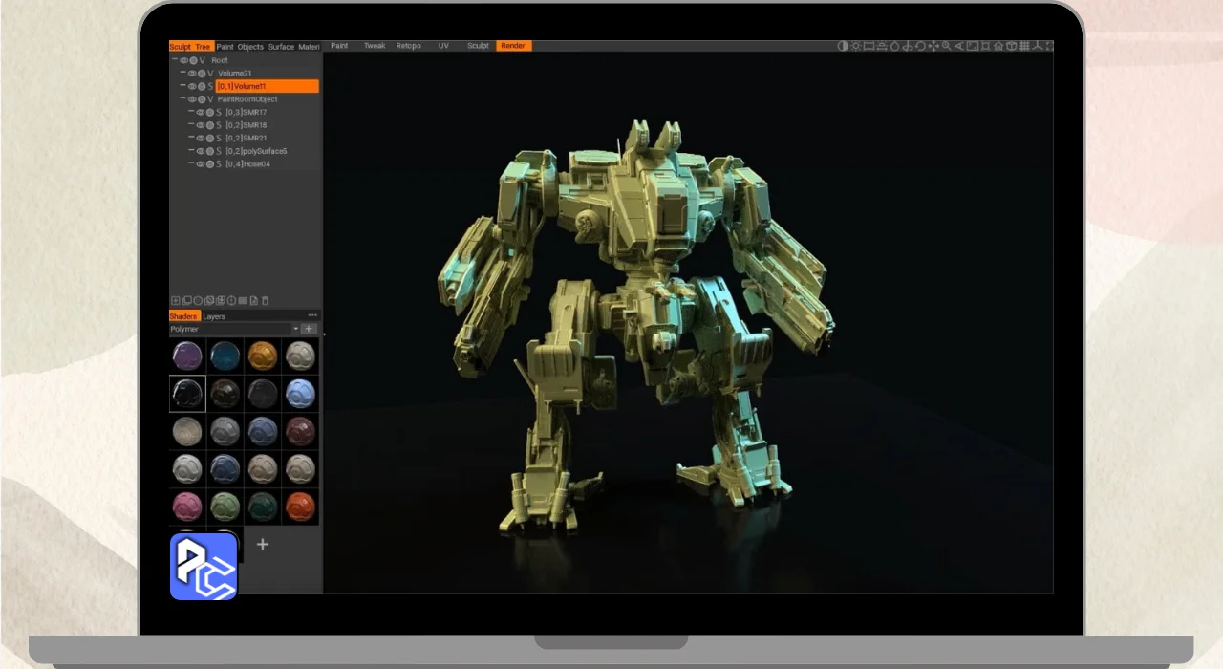Collapse the PaintRoomObject tree branch
Image resolution: width=1223 pixels, height=669 pixels.
pyautogui.click(x=182, y=99)
